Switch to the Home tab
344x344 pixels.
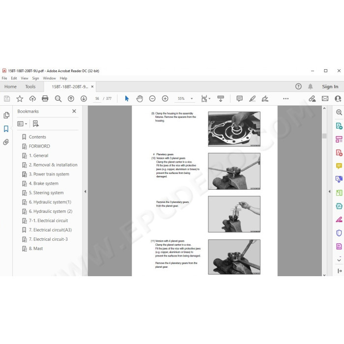pyautogui.click(x=10, y=86)
